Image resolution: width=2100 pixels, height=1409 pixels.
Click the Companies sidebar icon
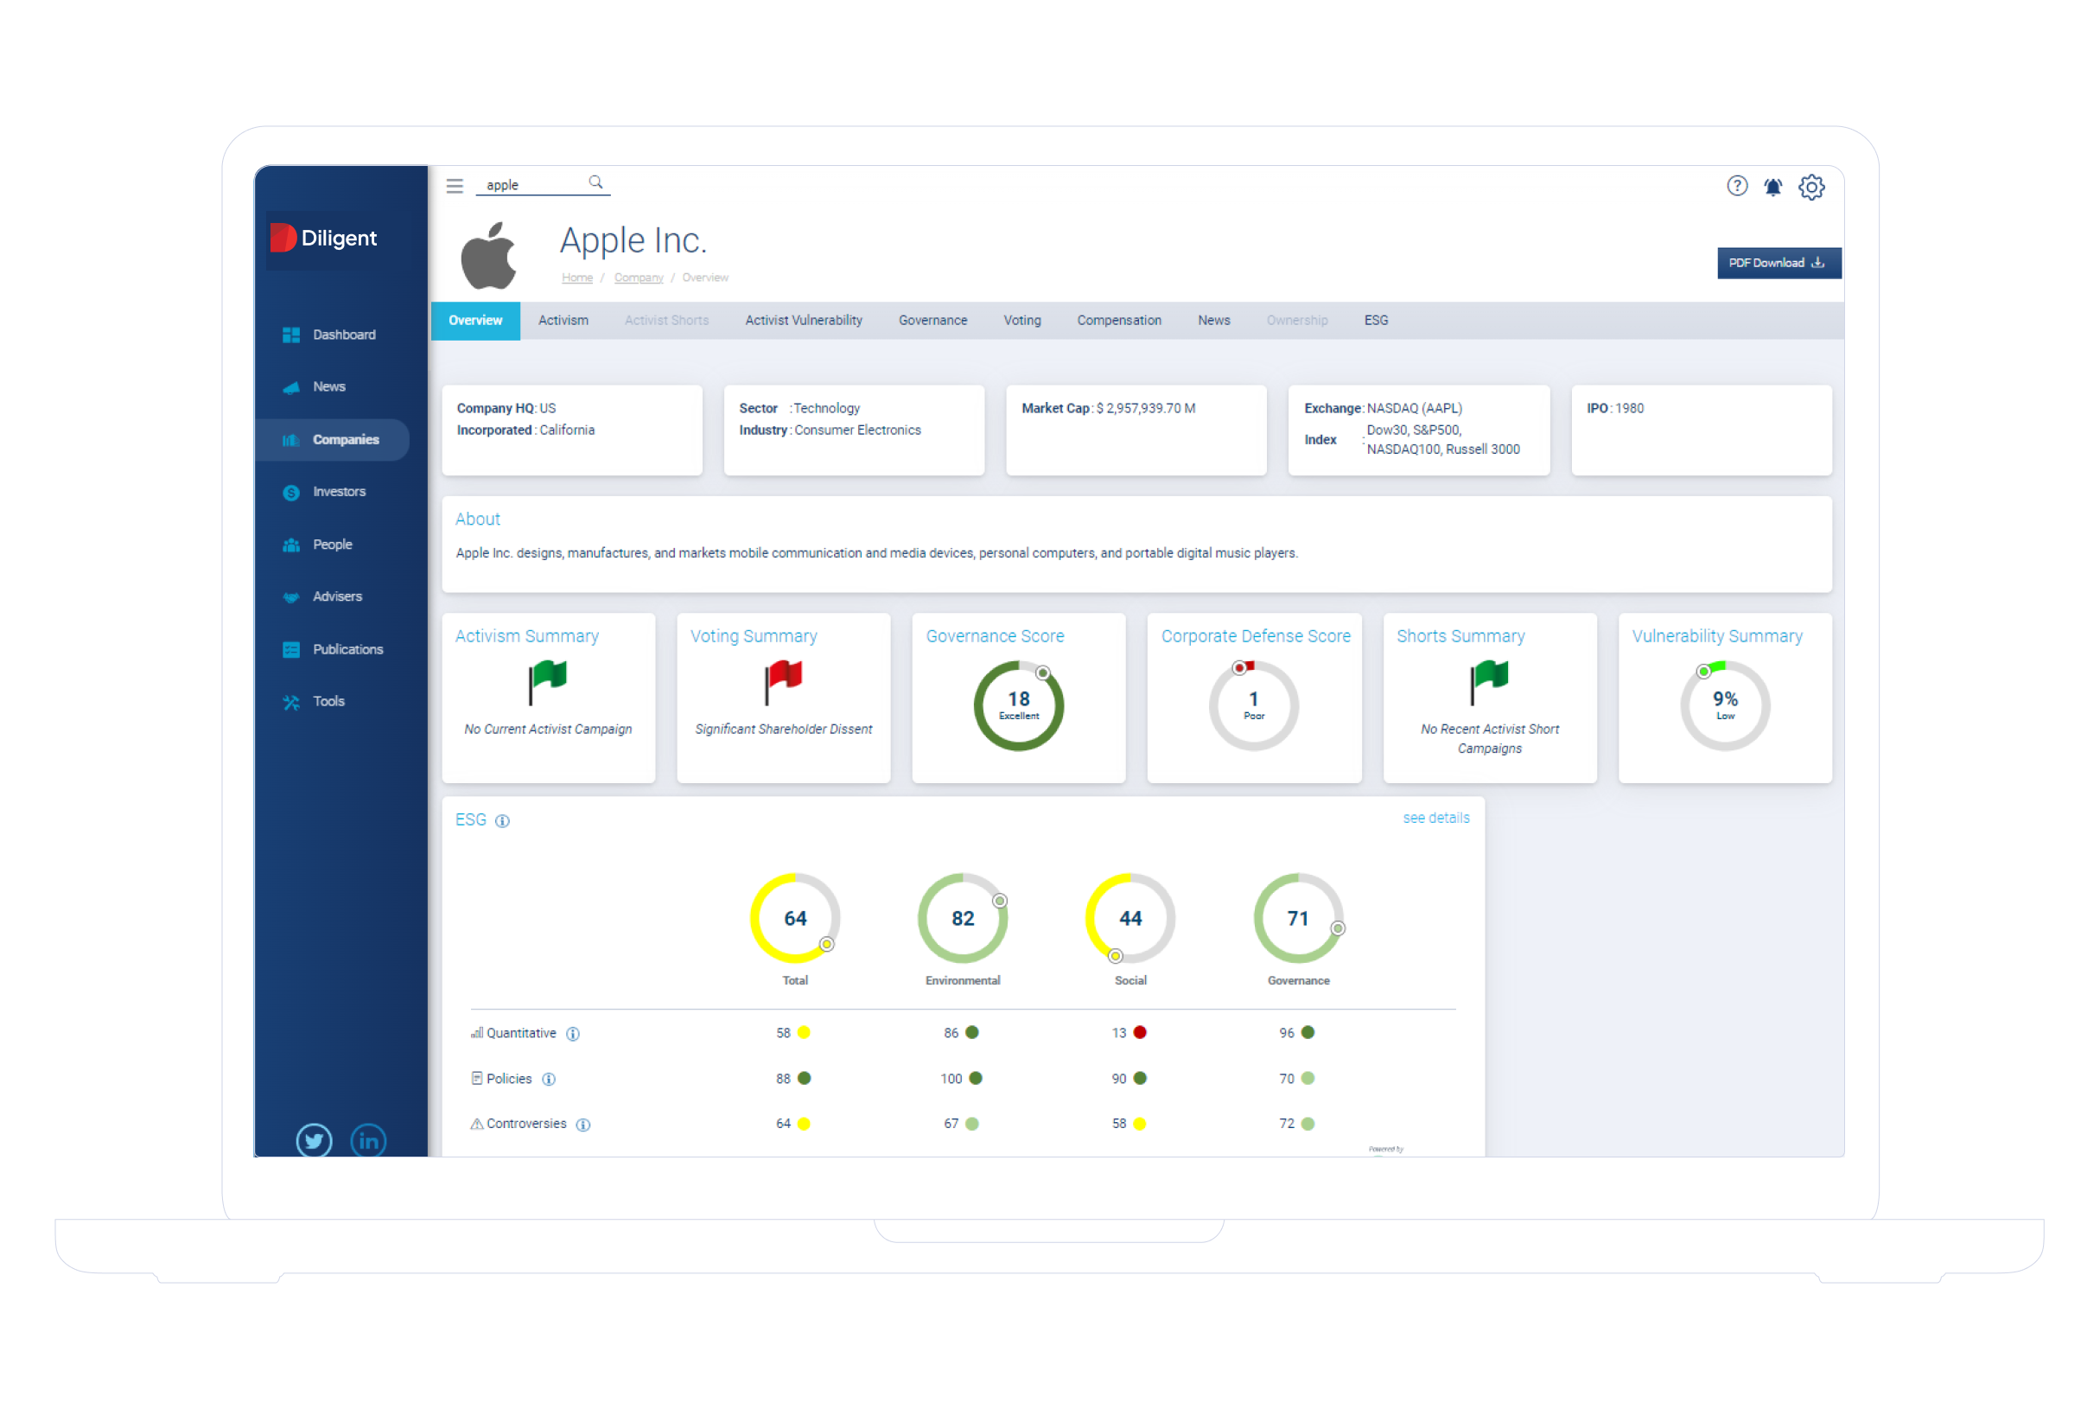[x=291, y=439]
